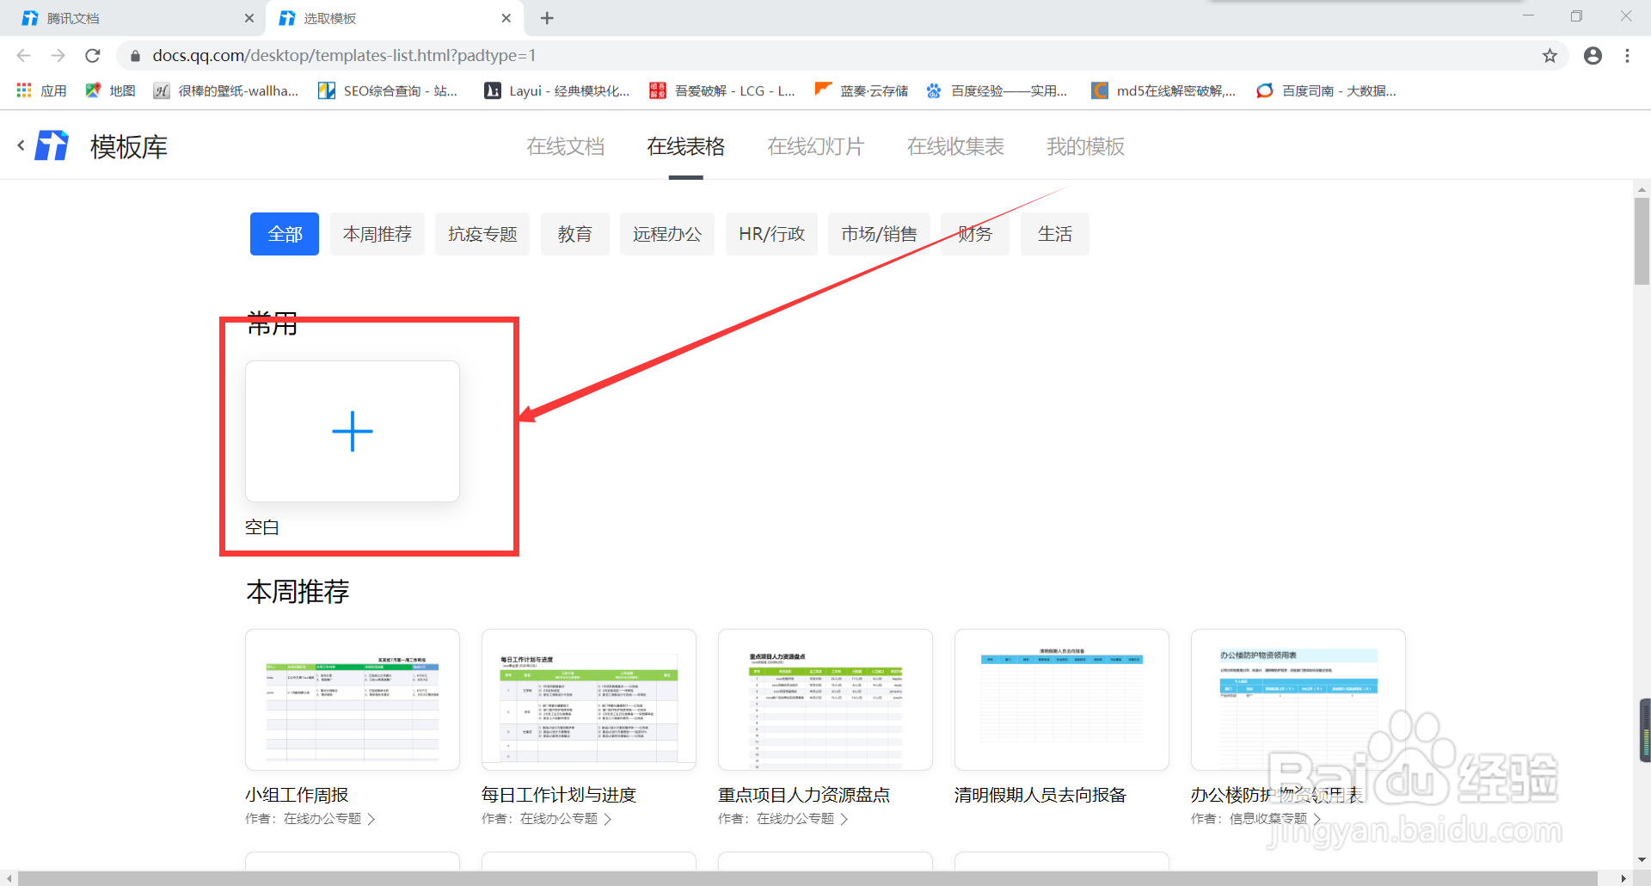Filter by HR/行政 category
The width and height of the screenshot is (1651, 886).
(771, 234)
